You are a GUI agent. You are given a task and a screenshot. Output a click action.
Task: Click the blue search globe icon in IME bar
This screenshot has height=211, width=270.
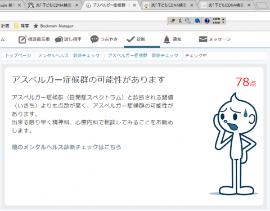click(x=197, y=21)
